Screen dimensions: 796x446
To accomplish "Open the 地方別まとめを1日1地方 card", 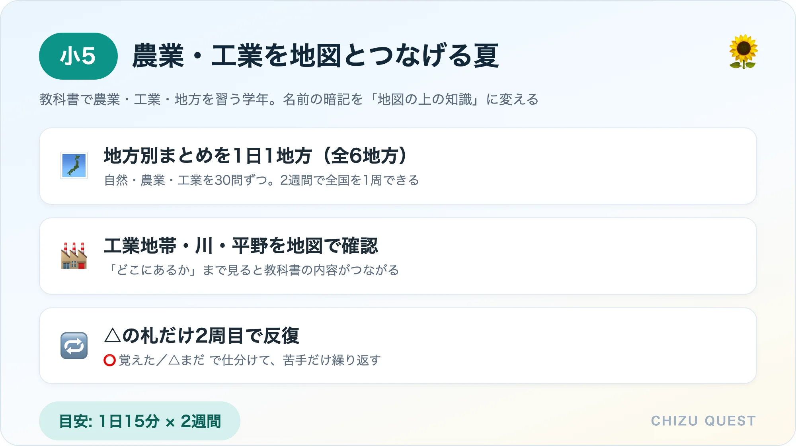I will 398,166.
